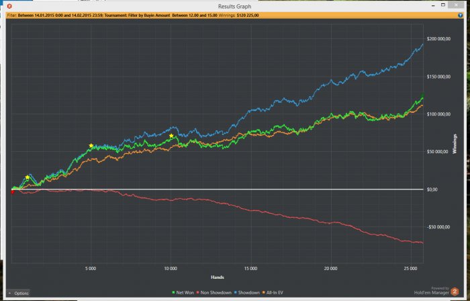This screenshot has height=301, width=470.
Task: Click the 25 000 hands axis label
Action: (410, 269)
